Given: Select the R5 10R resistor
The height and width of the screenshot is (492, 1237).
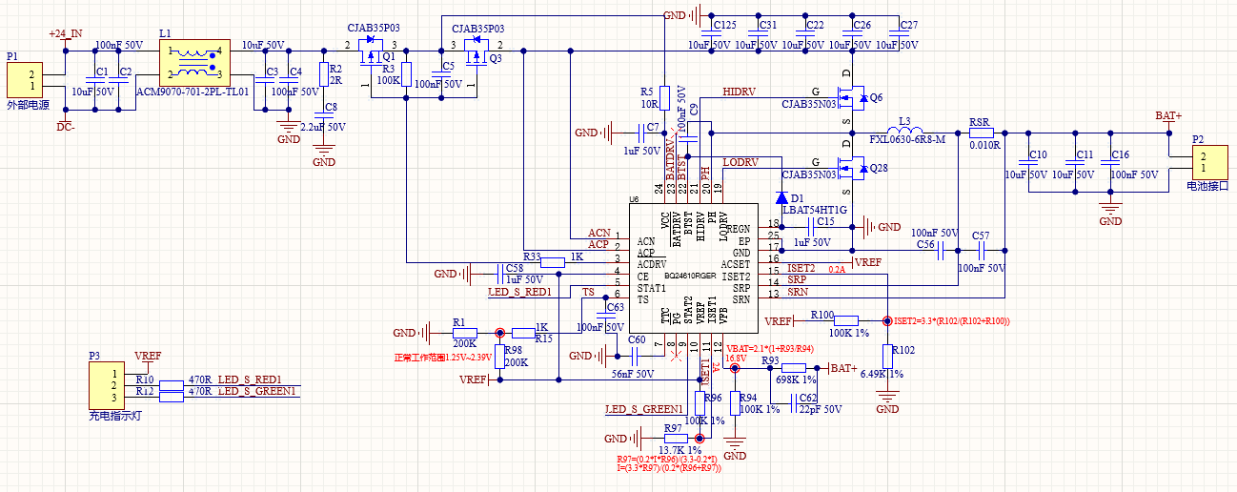Looking at the screenshot, I should point(664,99).
